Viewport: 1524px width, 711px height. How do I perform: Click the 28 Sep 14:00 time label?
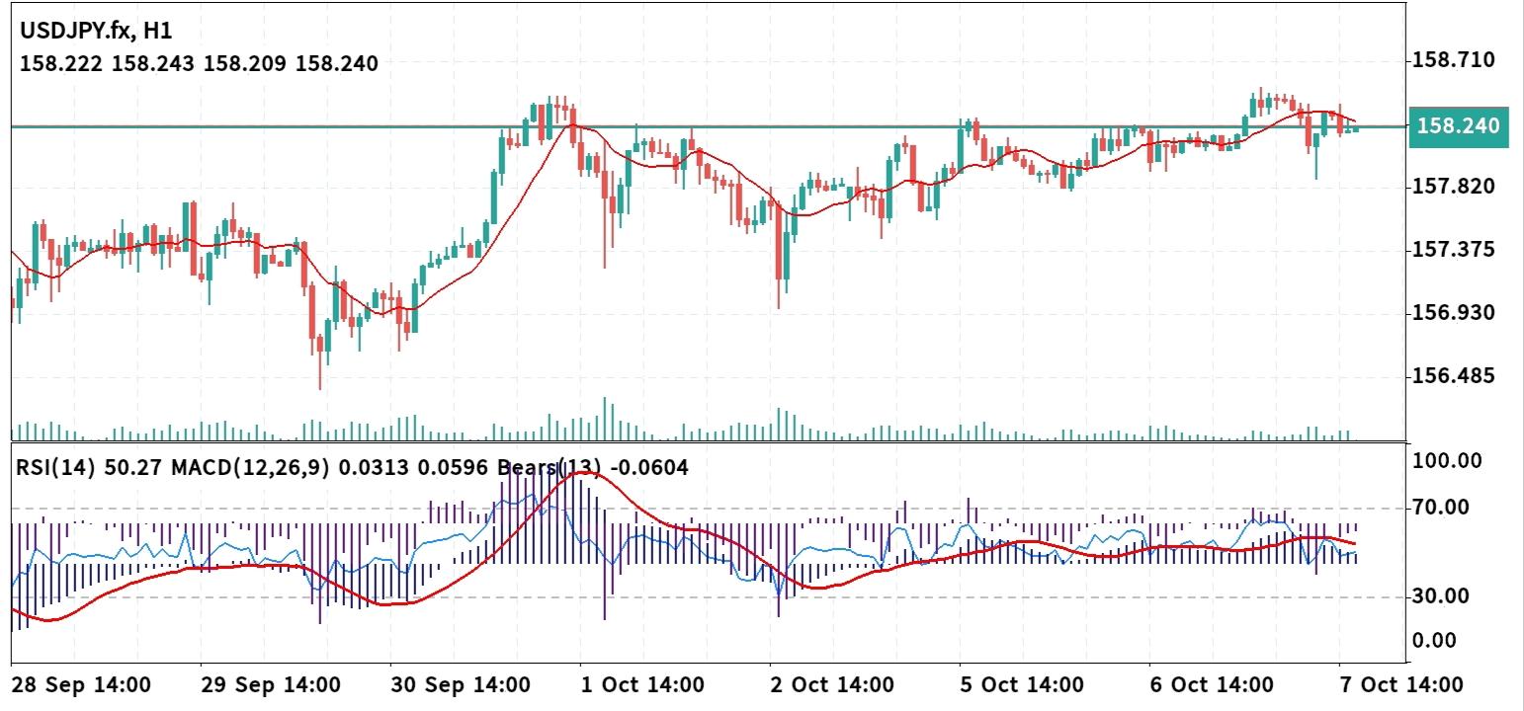pos(81,684)
